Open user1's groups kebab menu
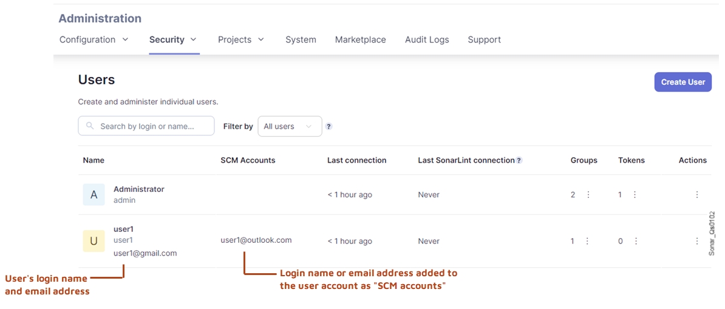 [x=587, y=241]
